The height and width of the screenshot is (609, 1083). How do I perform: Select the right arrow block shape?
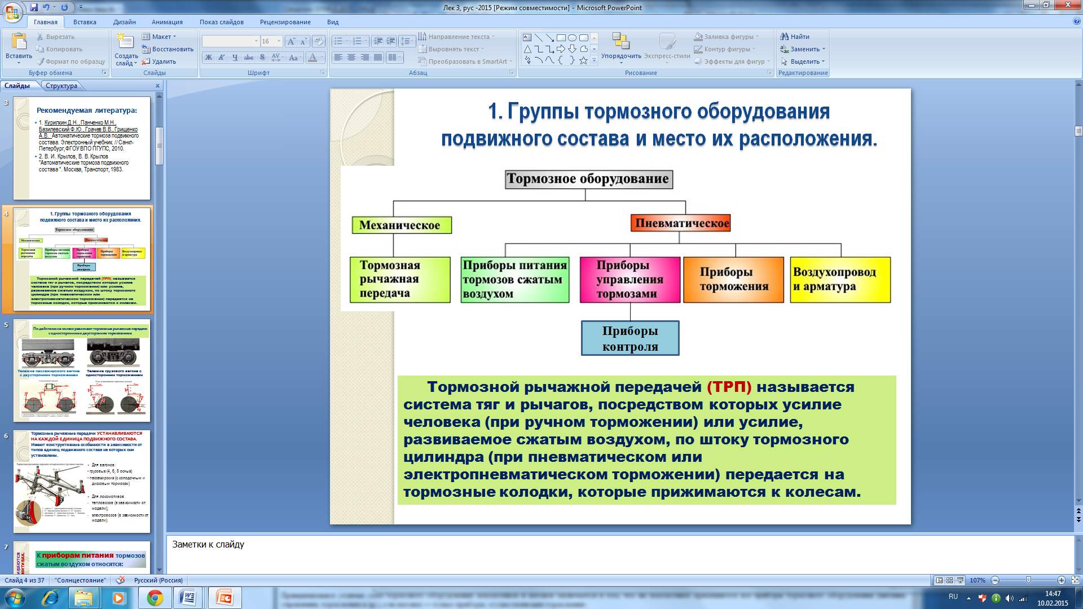561,49
